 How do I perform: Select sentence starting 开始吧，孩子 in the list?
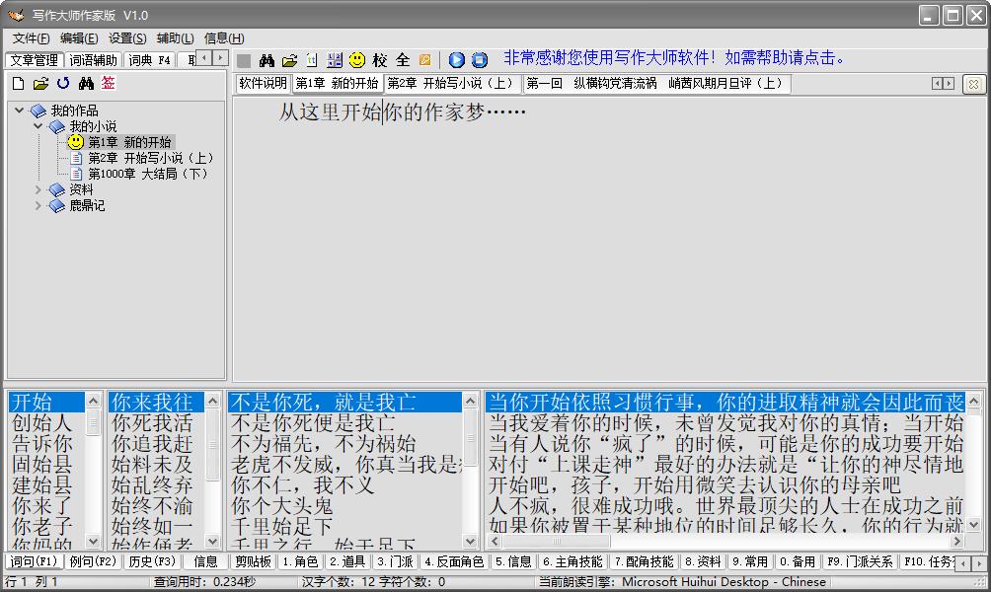point(695,485)
